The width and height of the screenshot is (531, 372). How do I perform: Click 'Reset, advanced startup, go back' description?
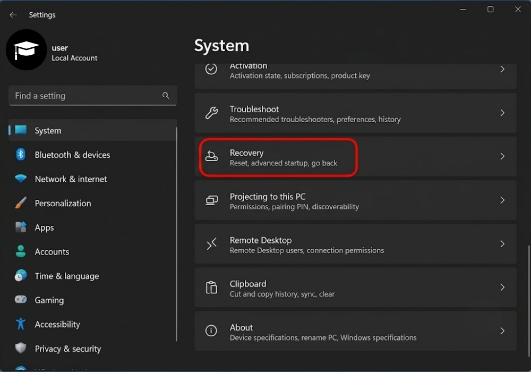click(x=284, y=163)
